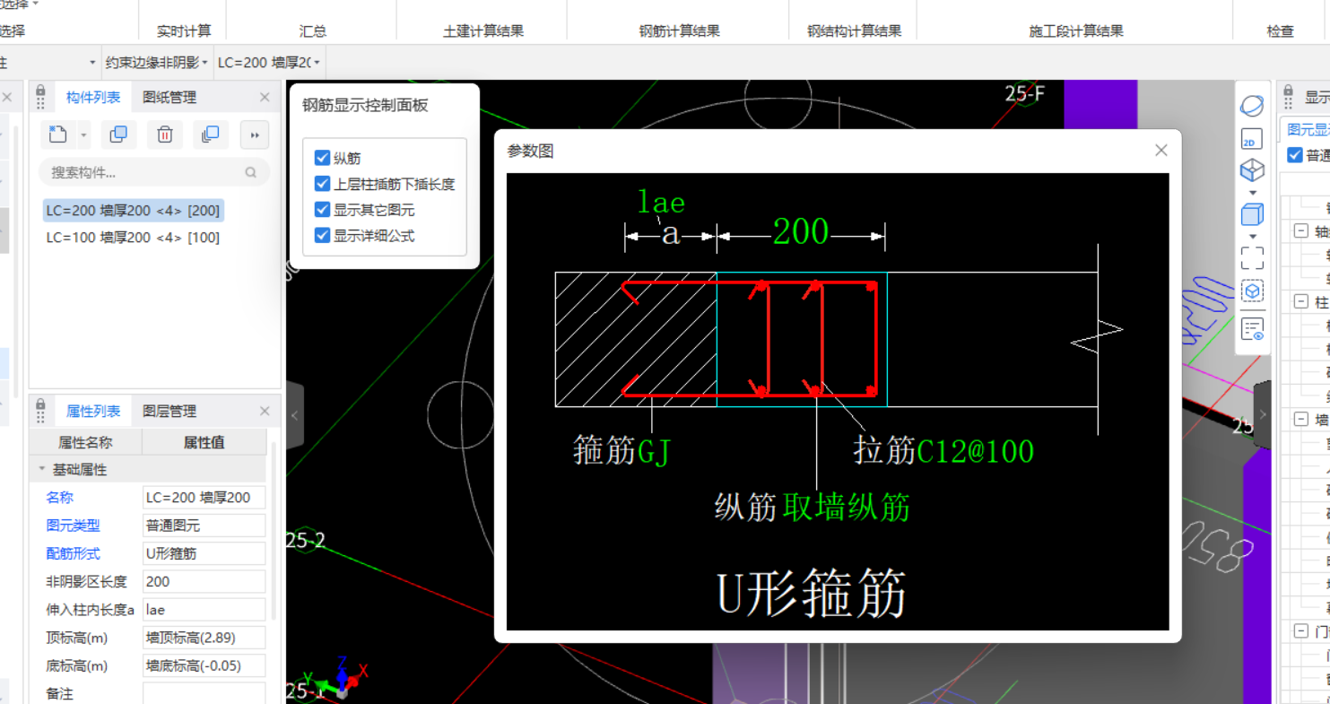Click the 非阴影区长度 value 200
This screenshot has width=1330, height=704.
(x=204, y=581)
